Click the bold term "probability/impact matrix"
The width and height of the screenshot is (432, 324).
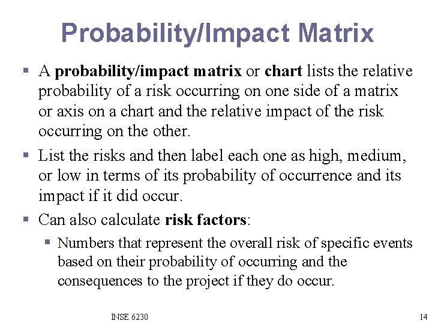[148, 71]
